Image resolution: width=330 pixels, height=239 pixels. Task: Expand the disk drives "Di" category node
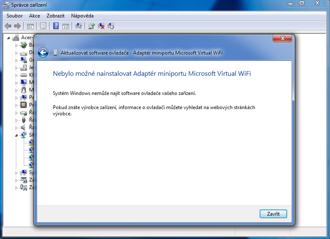[x=16, y=53]
